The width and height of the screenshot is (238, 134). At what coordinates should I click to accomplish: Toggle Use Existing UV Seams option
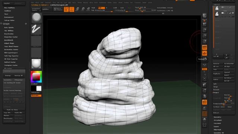(x=14, y=83)
